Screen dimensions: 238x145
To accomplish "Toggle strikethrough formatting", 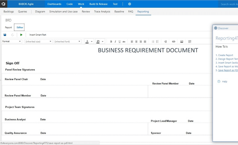I will [x=124, y=41].
